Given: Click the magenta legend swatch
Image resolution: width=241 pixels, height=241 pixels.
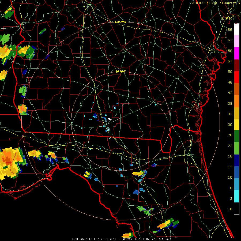Looking at the screenshot, I should point(236,53).
